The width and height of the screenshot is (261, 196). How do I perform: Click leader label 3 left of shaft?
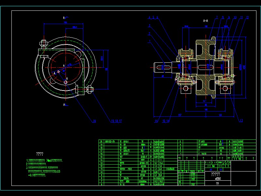pyautogui.click(x=150, y=25)
